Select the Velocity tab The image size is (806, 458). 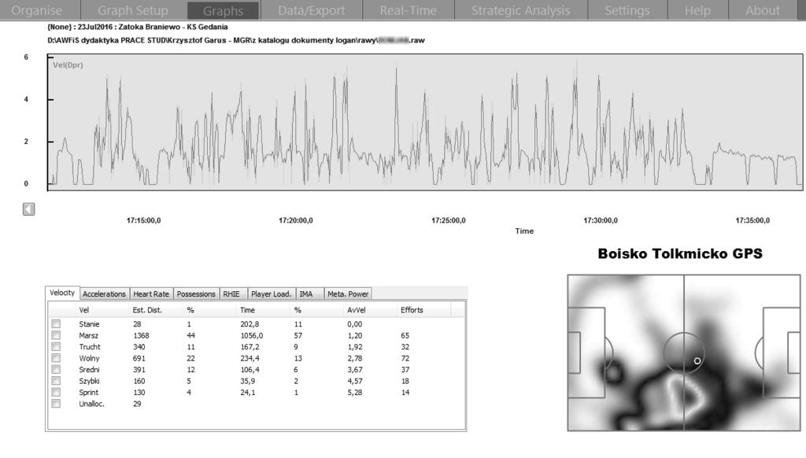point(62,293)
